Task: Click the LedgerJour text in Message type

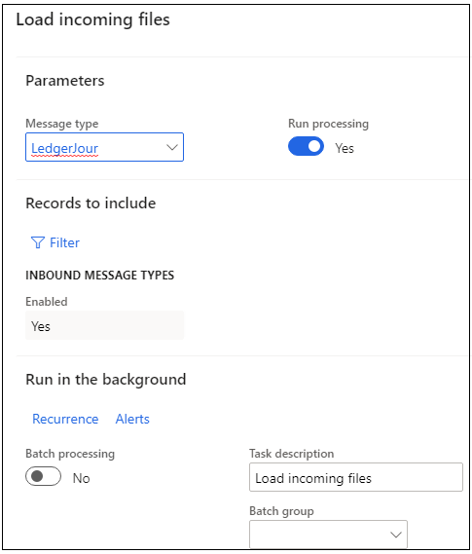Action: pyautogui.click(x=64, y=148)
